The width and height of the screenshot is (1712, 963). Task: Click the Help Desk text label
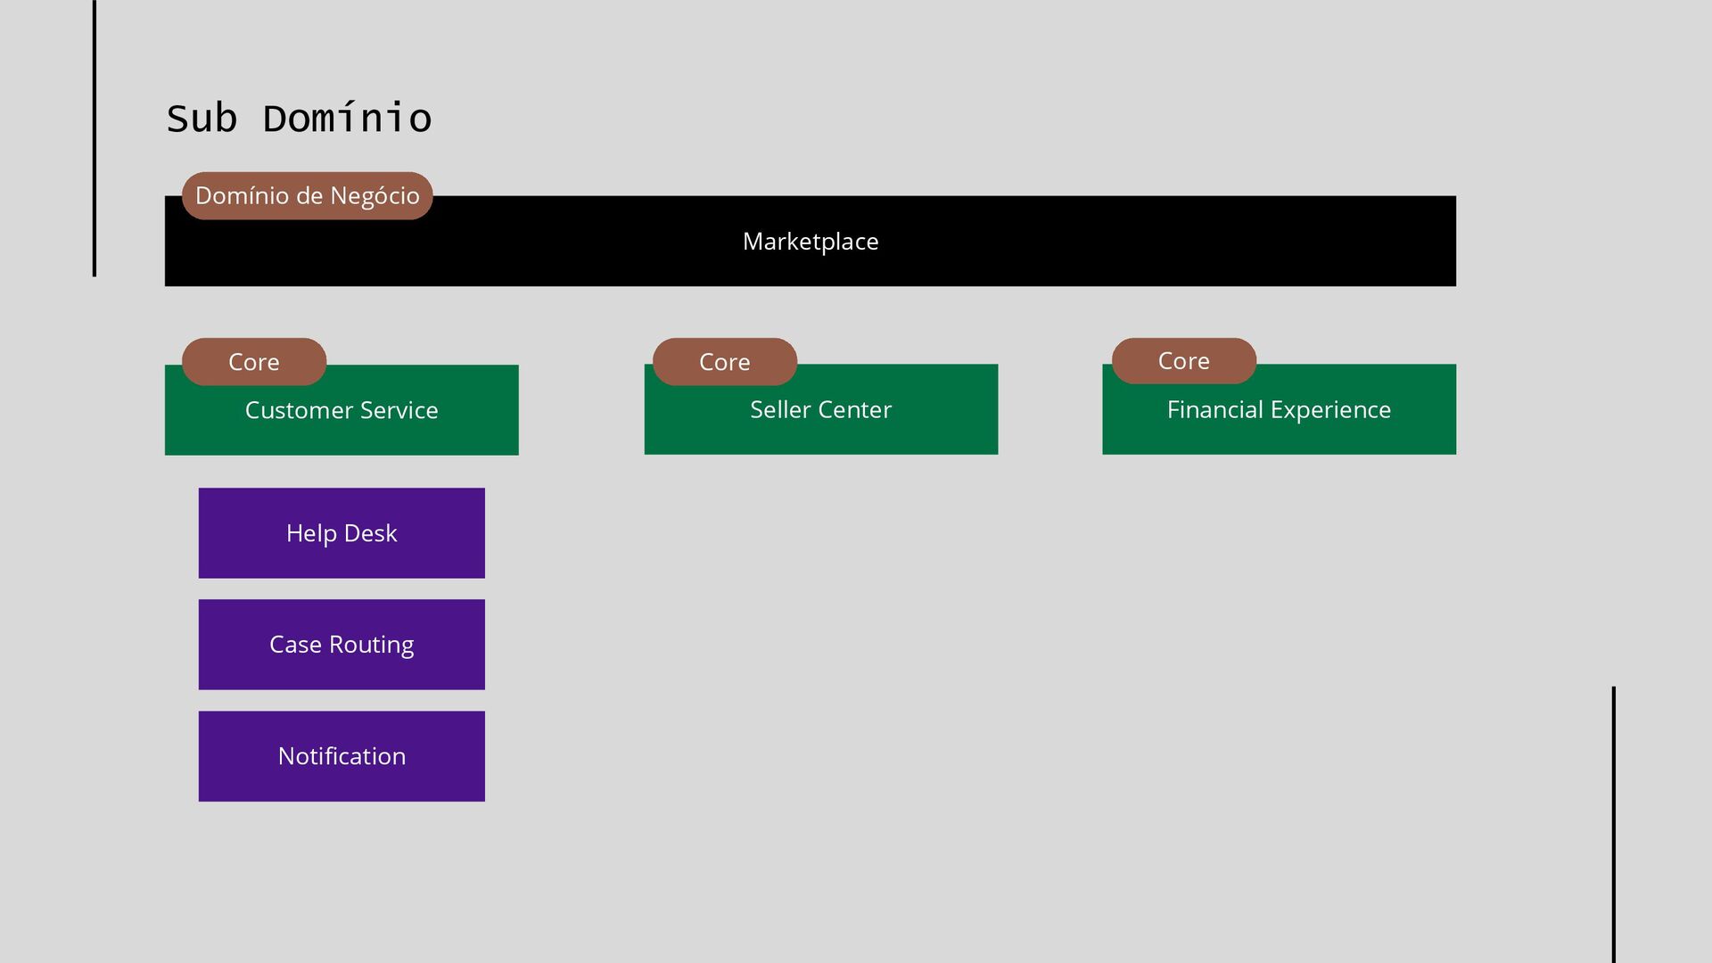342,533
